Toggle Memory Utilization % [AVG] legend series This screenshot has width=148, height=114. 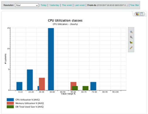(x=30, y=103)
